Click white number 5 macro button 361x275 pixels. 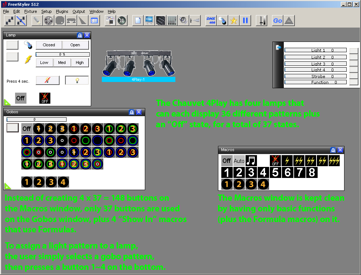(x=275, y=172)
